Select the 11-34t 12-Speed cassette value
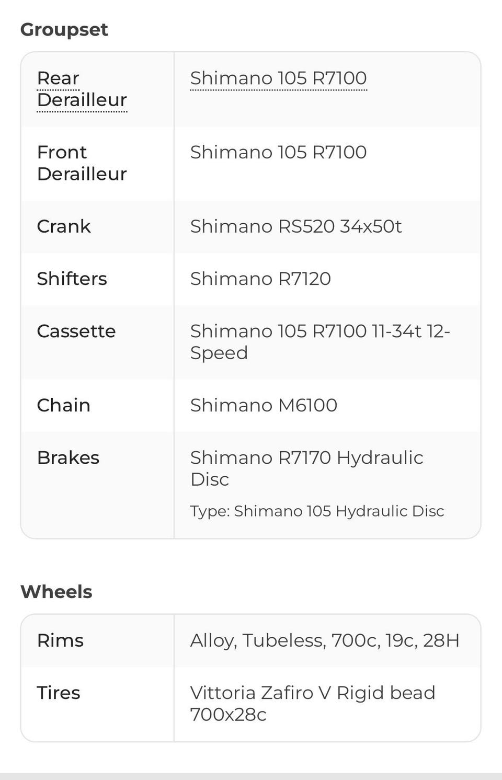This screenshot has width=502, height=780. [320, 342]
